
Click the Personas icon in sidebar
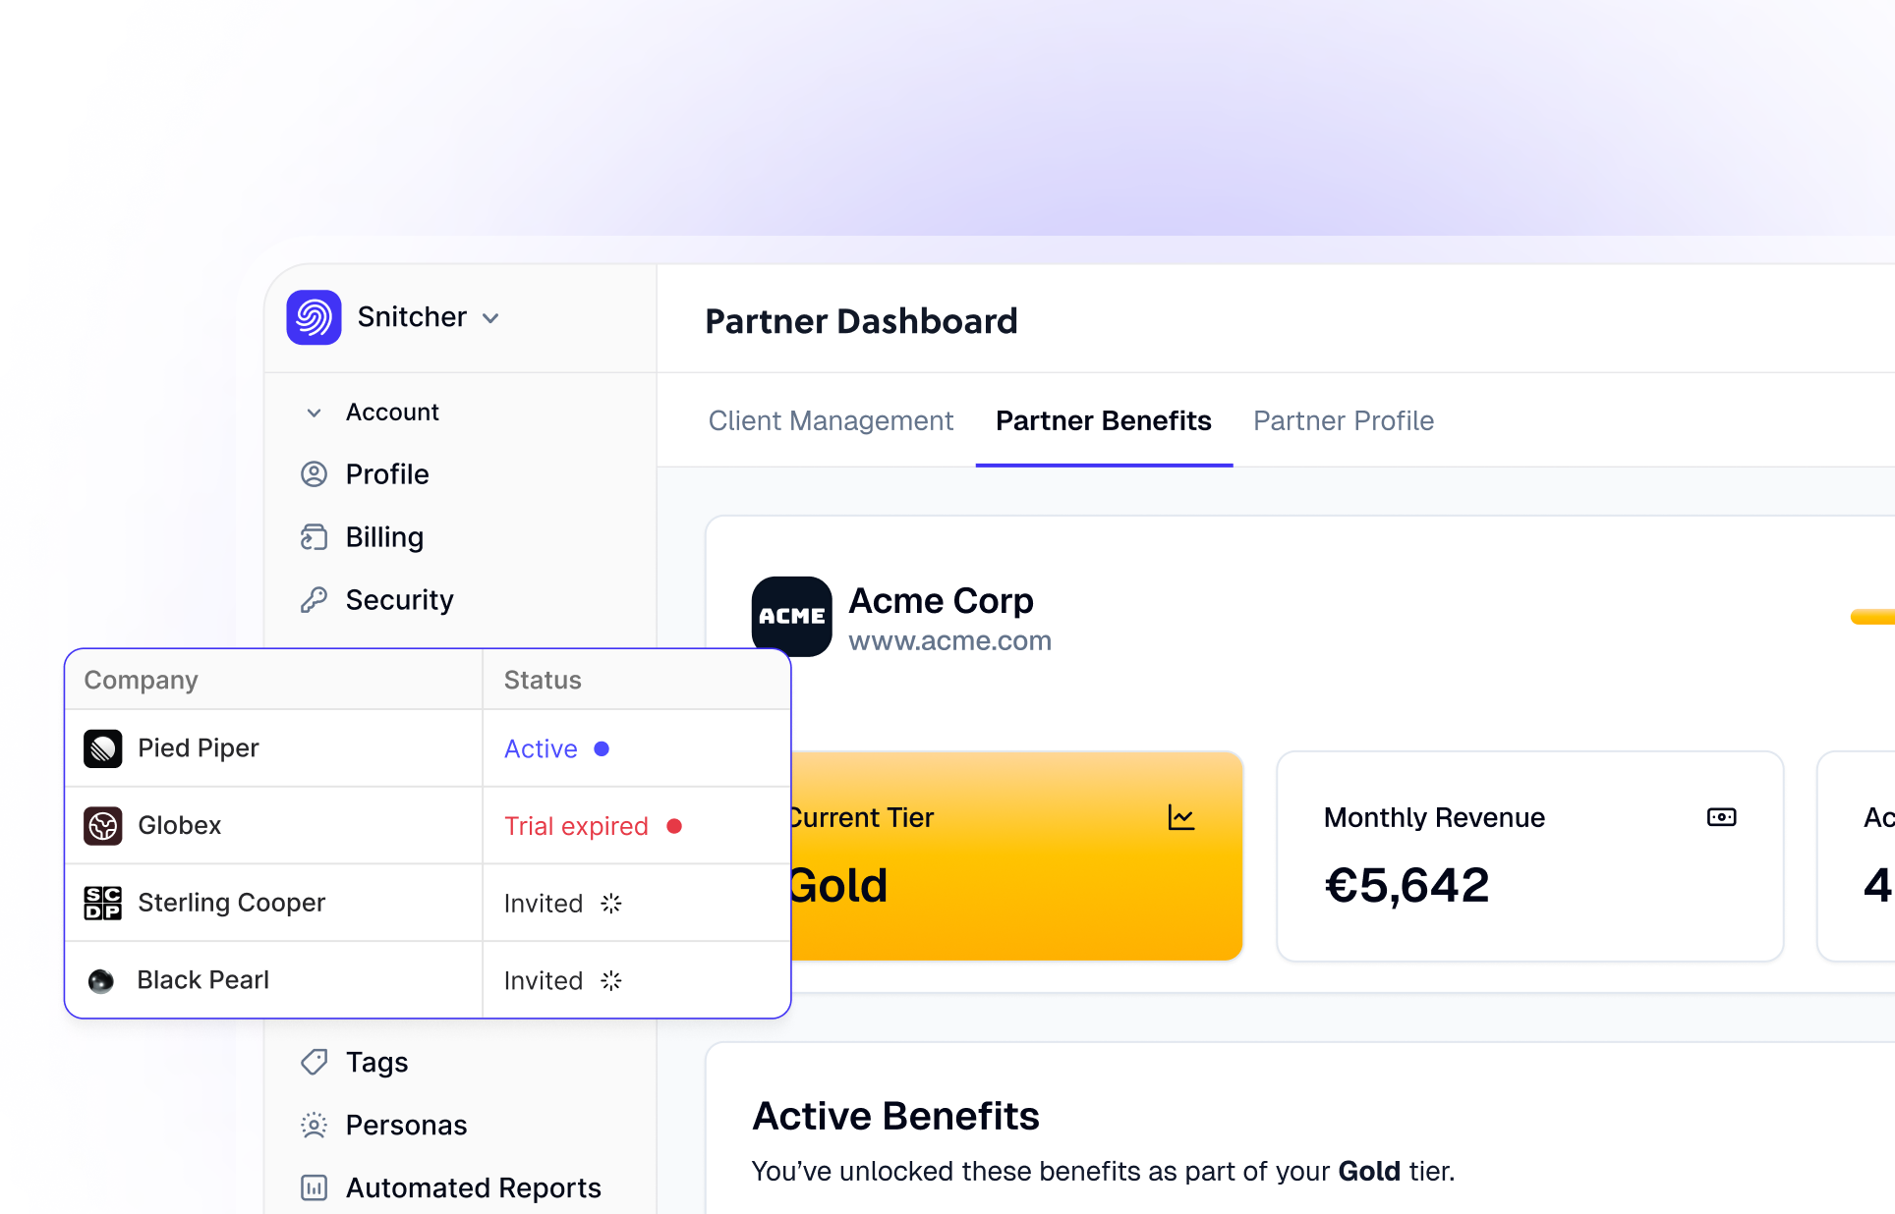(314, 1125)
